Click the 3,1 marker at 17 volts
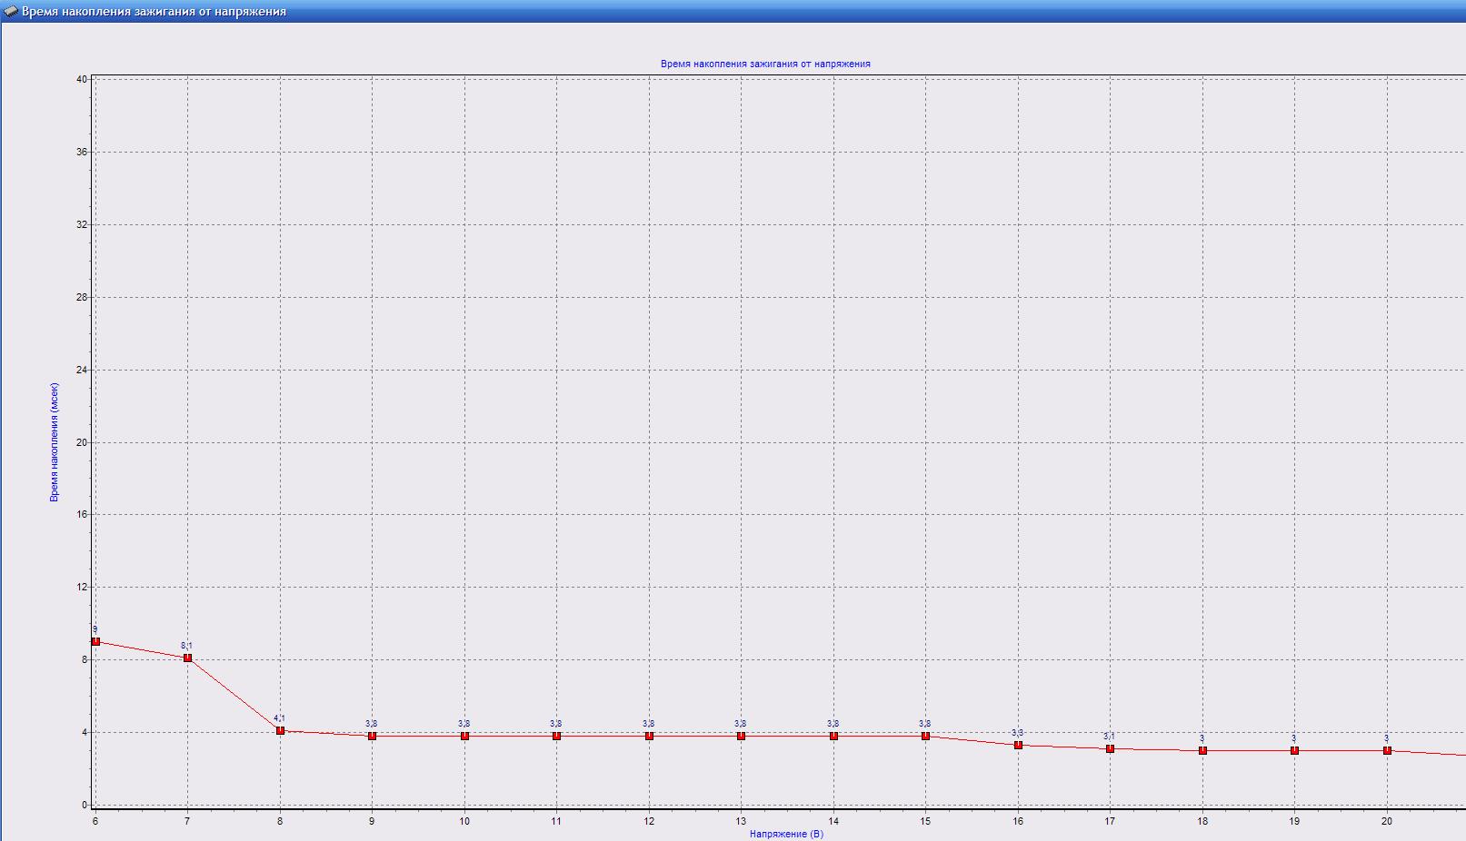 [1110, 748]
